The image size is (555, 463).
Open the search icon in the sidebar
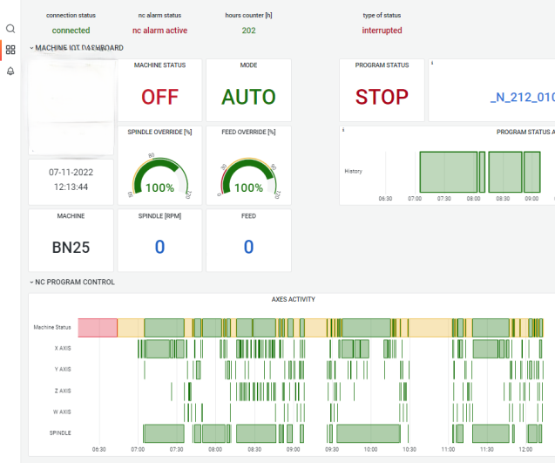tap(10, 29)
